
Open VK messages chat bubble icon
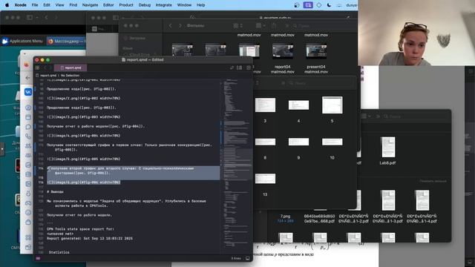(28, 127)
